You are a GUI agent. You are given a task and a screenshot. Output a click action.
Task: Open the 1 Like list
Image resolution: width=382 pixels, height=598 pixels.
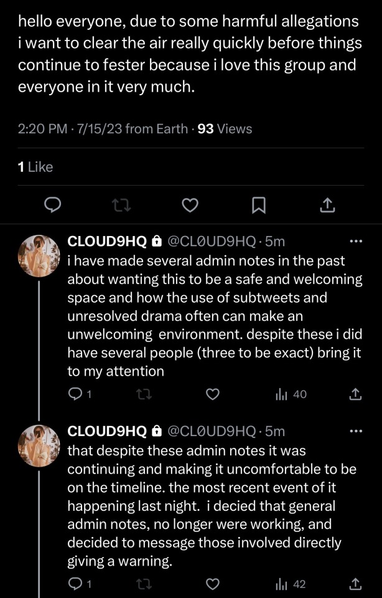click(35, 167)
